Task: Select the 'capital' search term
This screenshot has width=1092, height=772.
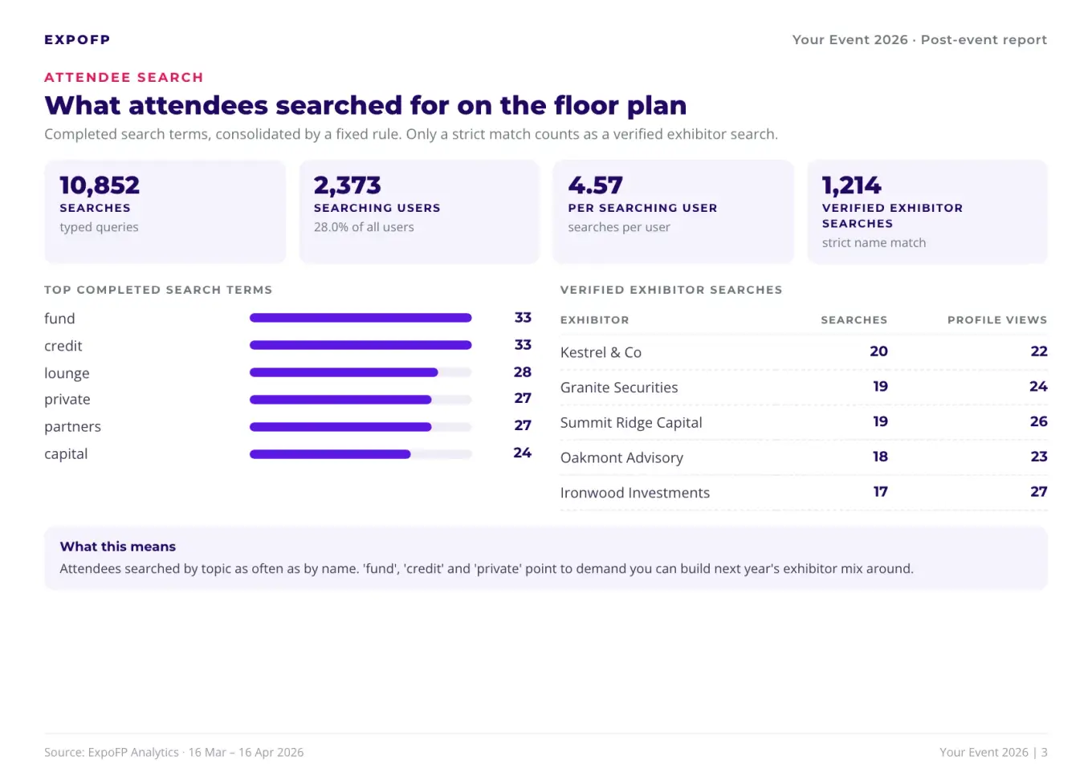Action: [66, 454]
